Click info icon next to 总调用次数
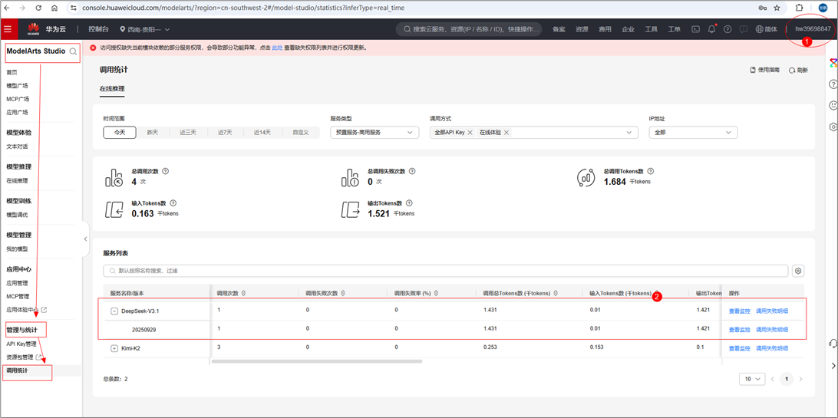 (x=165, y=171)
